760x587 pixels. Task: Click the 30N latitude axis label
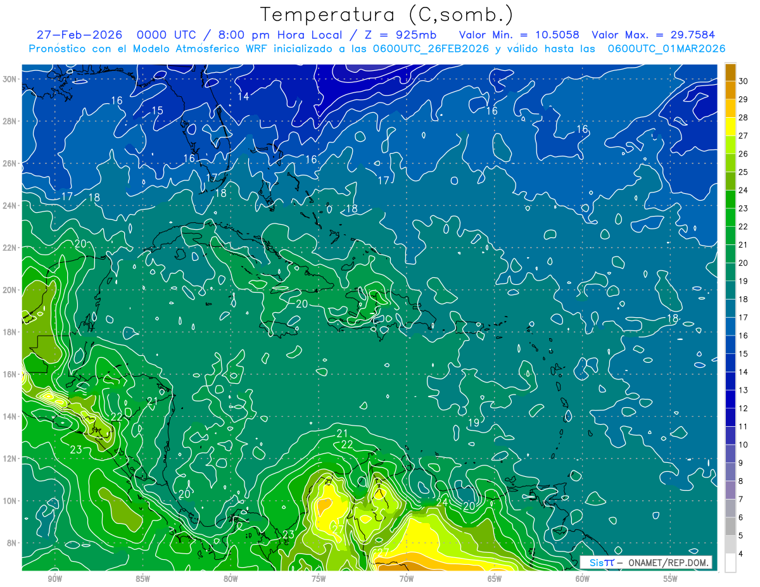coord(9,79)
